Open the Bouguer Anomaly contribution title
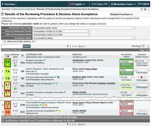 pyautogui.click(x=34, y=60)
